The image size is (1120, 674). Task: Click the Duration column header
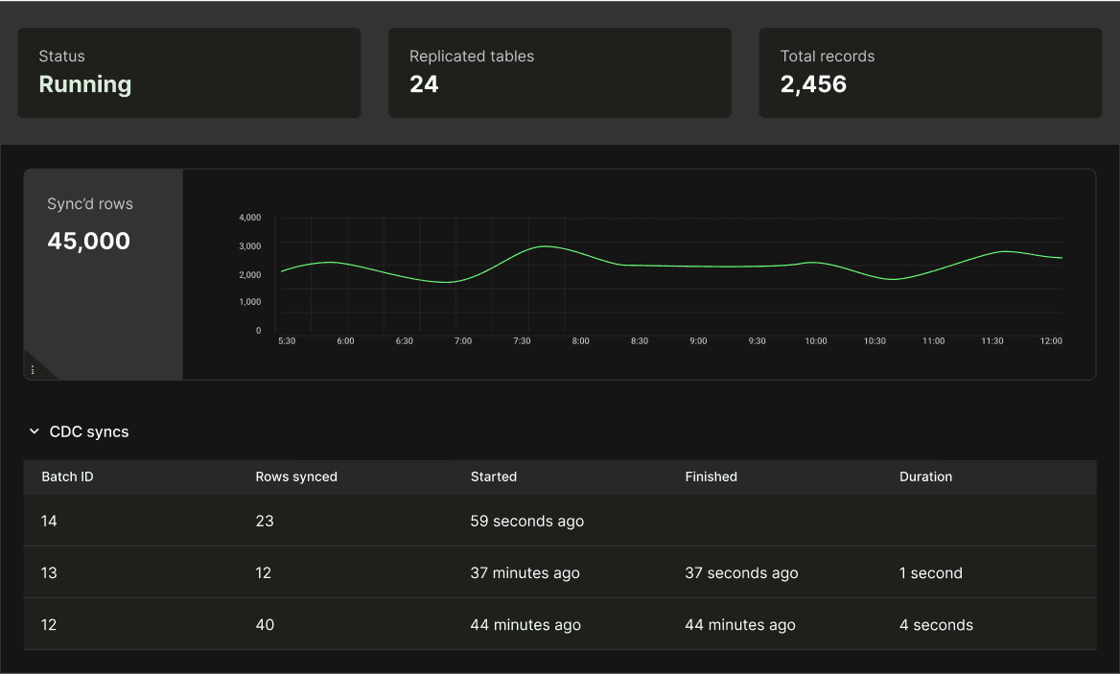pos(926,476)
